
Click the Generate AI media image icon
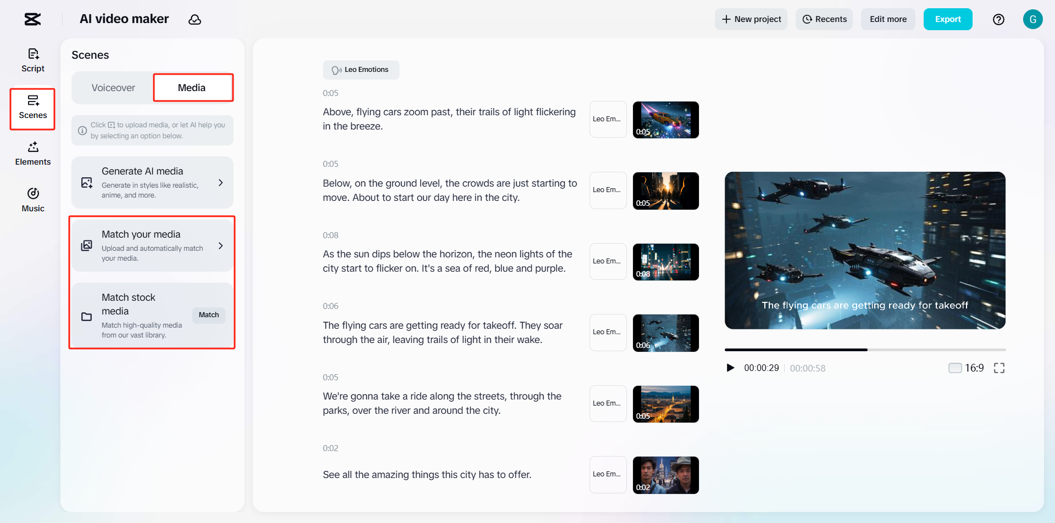click(x=87, y=183)
